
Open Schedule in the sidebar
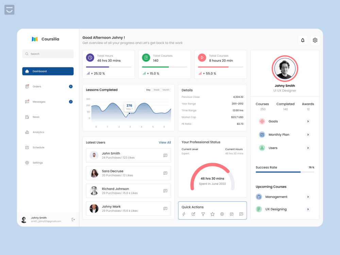tap(48, 148)
